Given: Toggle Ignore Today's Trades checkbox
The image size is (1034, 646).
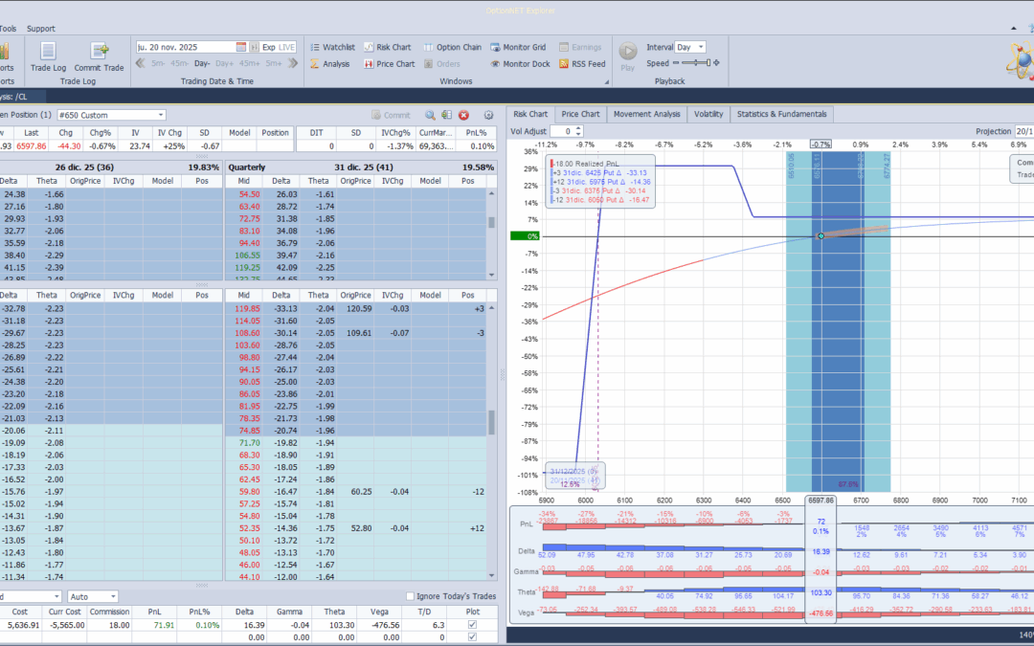Looking at the screenshot, I should 410,596.
